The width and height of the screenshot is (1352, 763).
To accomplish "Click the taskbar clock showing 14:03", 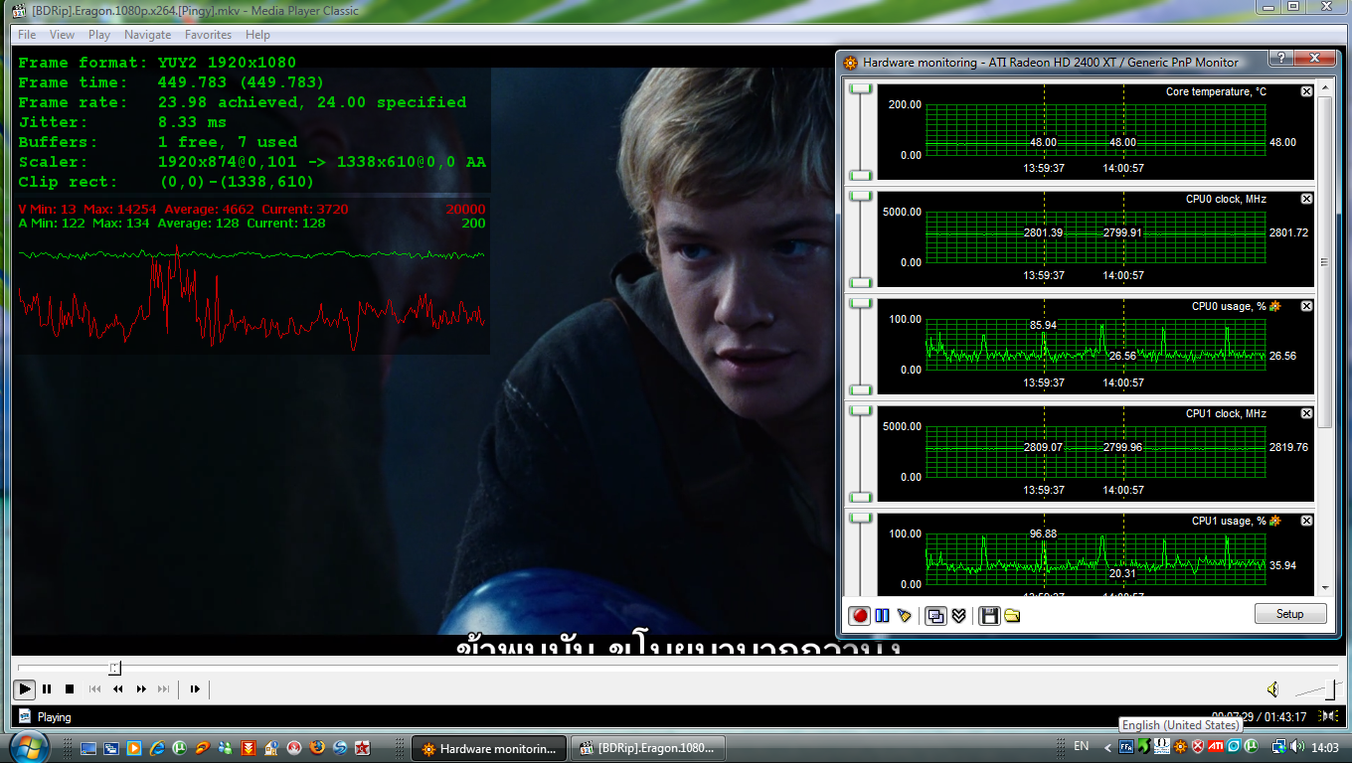I will coord(1327,746).
